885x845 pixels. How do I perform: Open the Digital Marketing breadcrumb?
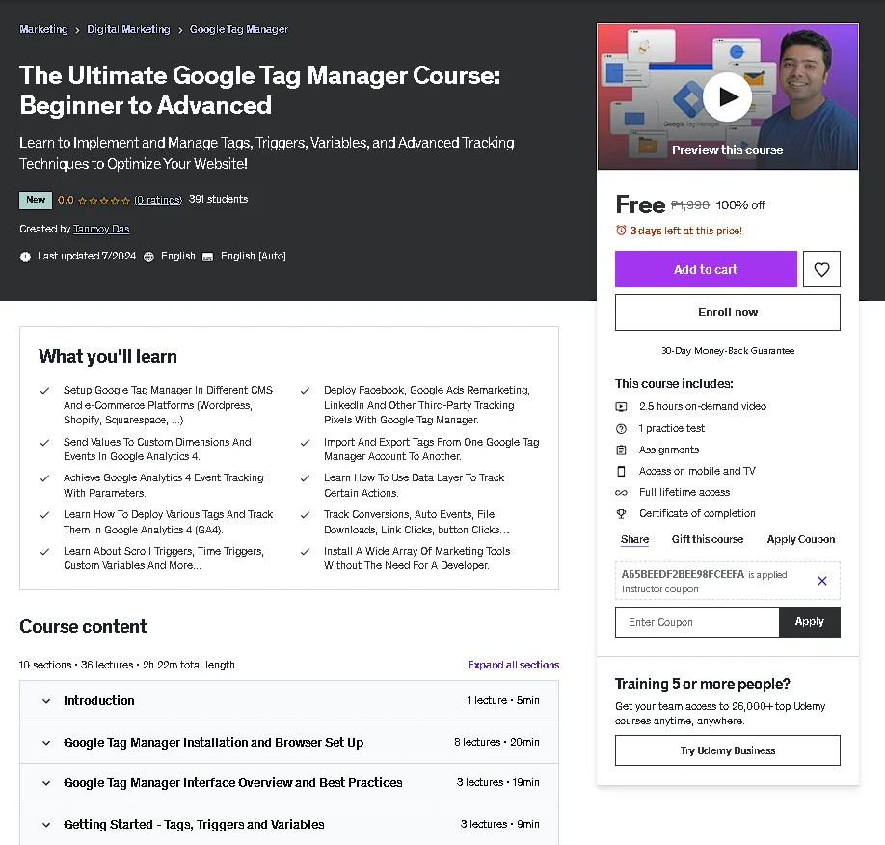(128, 29)
